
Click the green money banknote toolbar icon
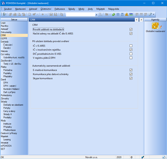click(x=114, y=14)
